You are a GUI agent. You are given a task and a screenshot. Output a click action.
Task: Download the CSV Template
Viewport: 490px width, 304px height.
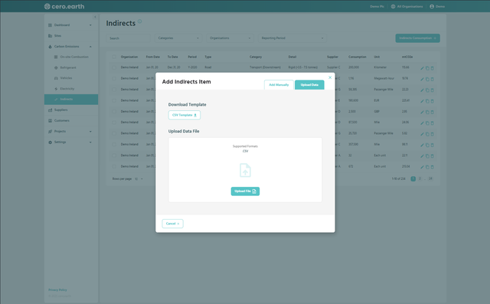(185, 115)
